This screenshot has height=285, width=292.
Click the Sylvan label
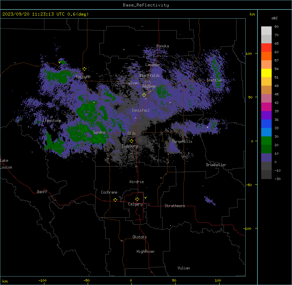point(132,83)
